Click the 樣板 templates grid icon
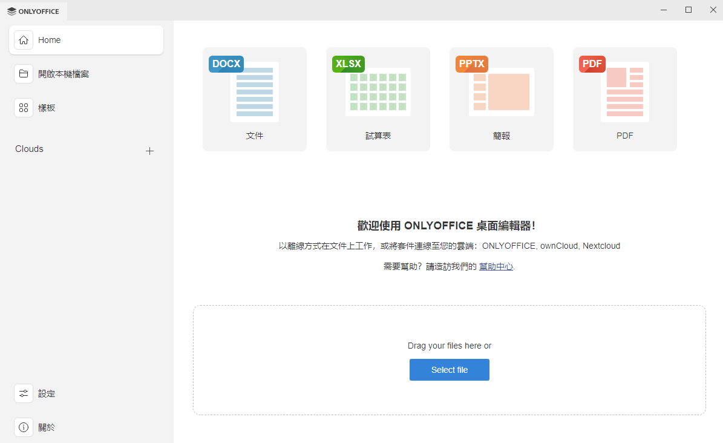 24,108
